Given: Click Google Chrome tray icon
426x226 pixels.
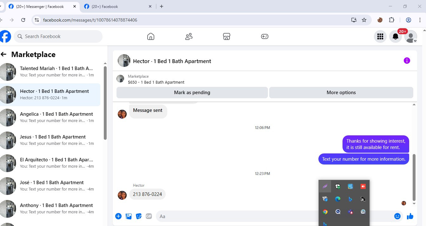Looking at the screenshot, I should (x=325, y=212).
